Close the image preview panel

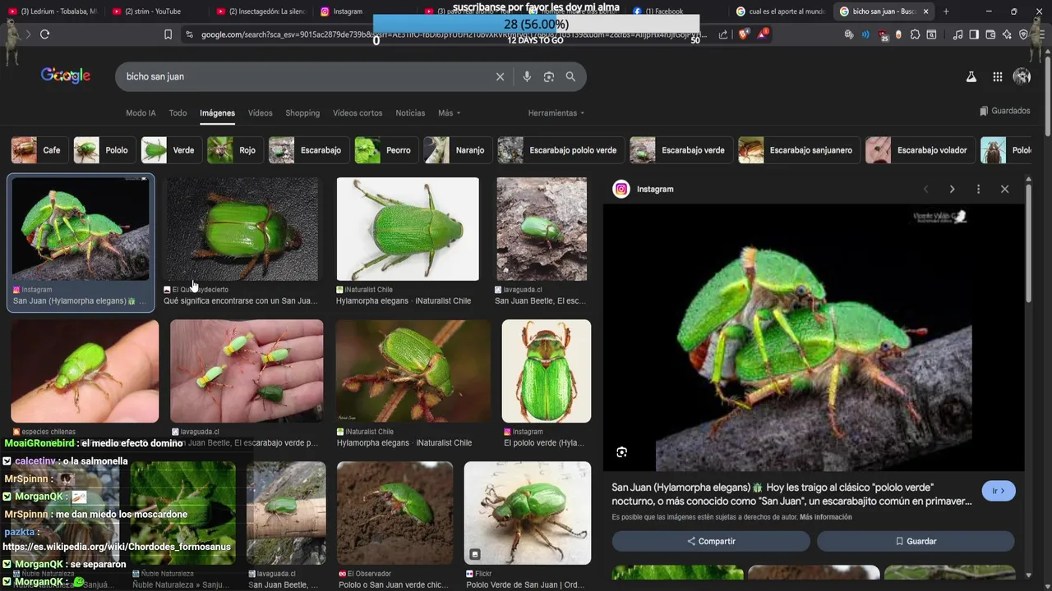[1004, 189]
